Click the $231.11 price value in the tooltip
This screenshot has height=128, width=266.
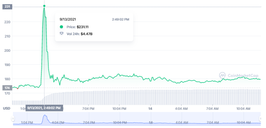(83, 27)
